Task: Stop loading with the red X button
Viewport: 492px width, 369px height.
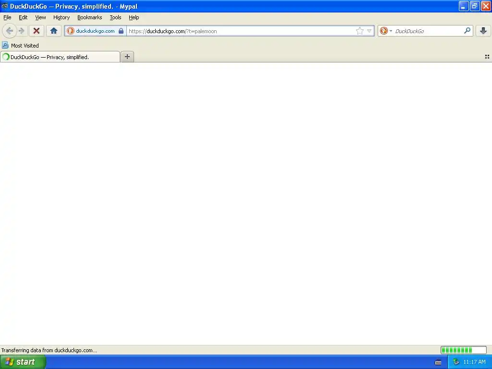Action: [37, 31]
